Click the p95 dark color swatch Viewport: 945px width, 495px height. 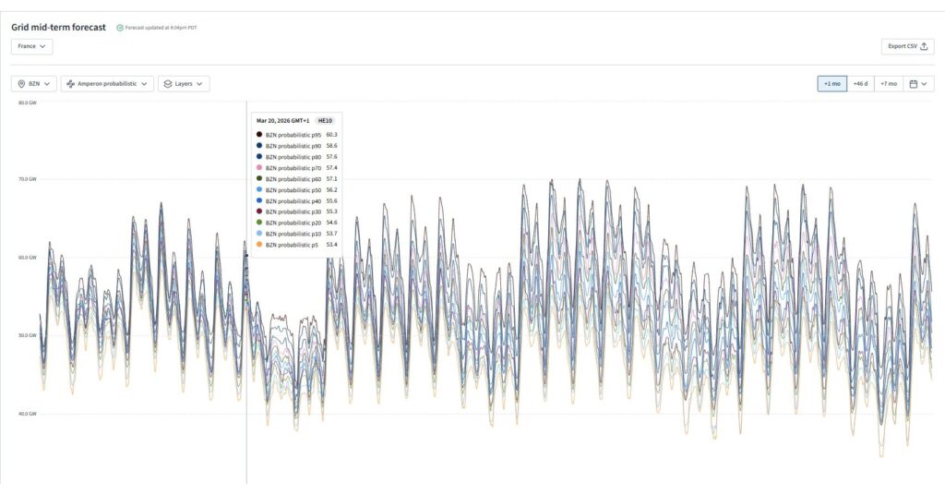[260, 135]
